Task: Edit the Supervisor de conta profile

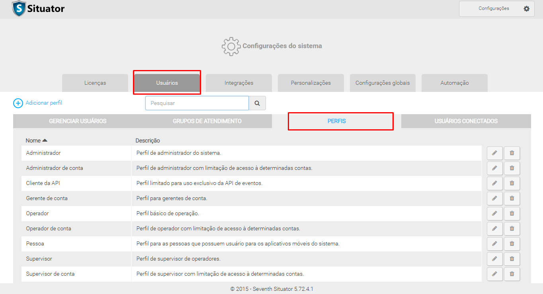Action: [494, 274]
